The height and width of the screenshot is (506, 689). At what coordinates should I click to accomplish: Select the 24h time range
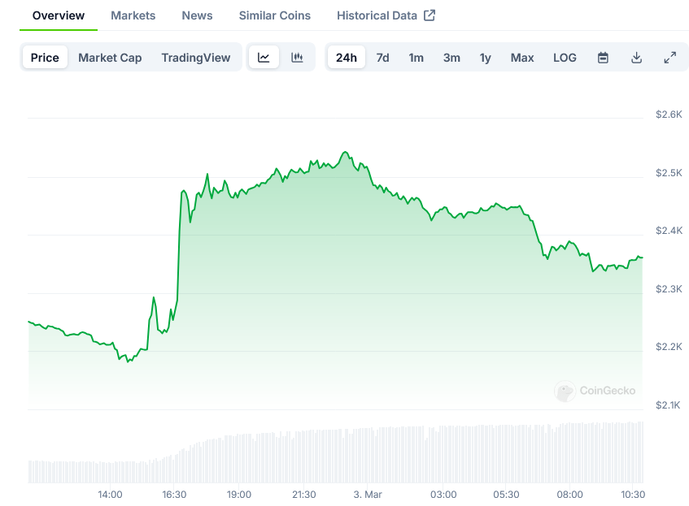[347, 58]
